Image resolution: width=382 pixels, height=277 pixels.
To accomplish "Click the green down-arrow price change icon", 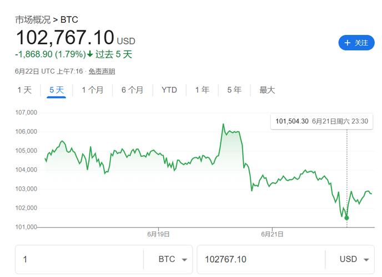I will coord(90,54).
